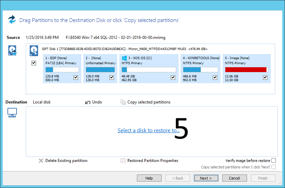The image size is (285, 188).
Task: Click the full partition 2 usage bar
Action: click(x=100, y=70)
